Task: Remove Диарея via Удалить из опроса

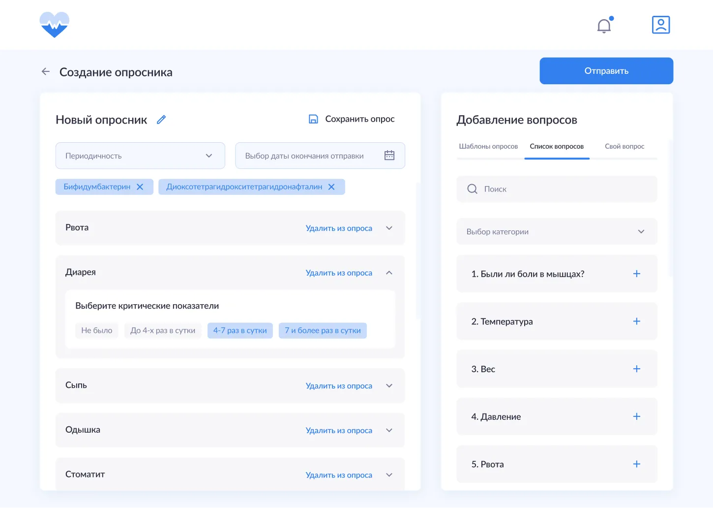Action: (339, 273)
